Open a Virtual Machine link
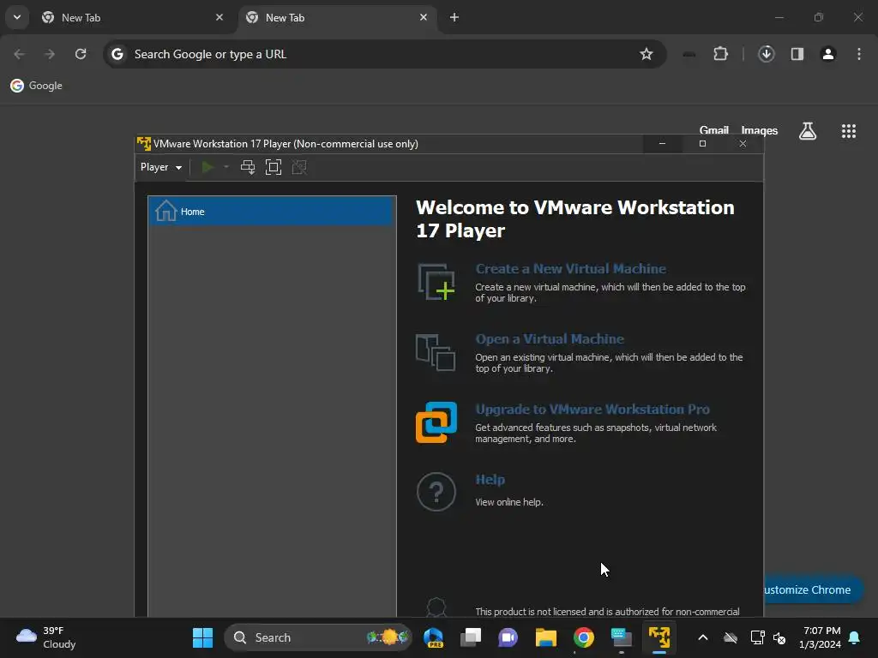 click(x=550, y=339)
